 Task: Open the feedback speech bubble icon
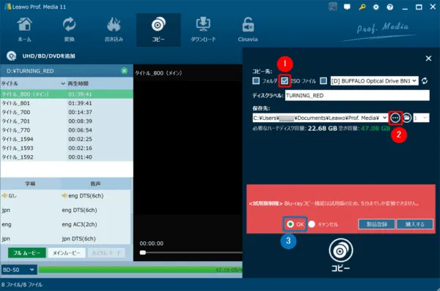(347, 7)
